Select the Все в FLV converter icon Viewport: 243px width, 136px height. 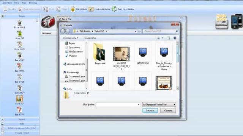coord(19,99)
